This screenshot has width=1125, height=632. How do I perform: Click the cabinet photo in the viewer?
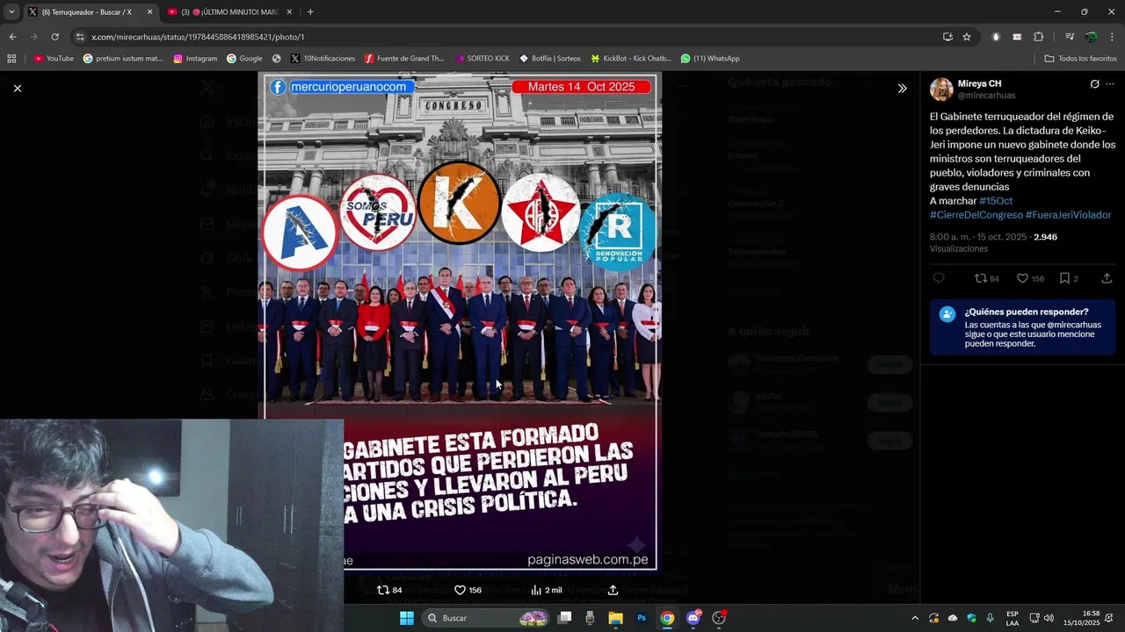(459, 323)
